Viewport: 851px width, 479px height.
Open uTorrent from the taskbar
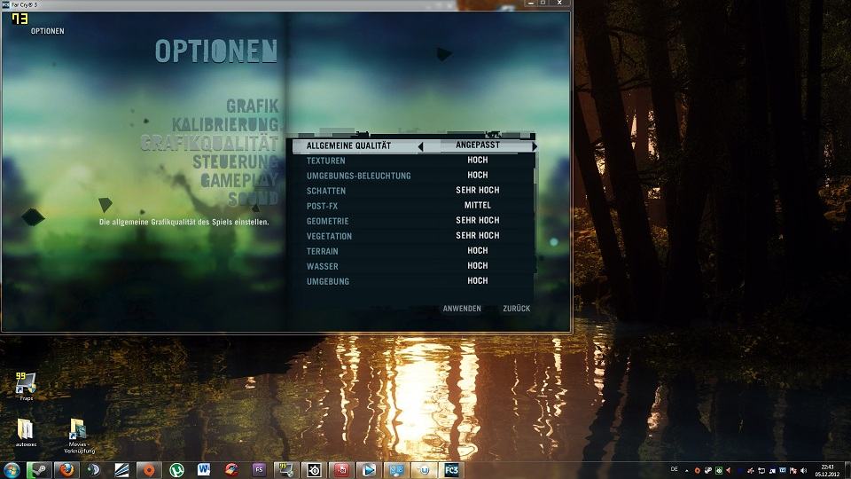click(x=176, y=470)
